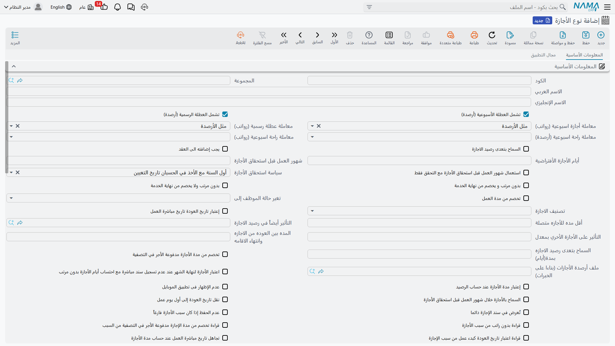Click the طباعة (Print) icon
Image resolution: width=615 pixels, height=346 pixels.
point(474,35)
